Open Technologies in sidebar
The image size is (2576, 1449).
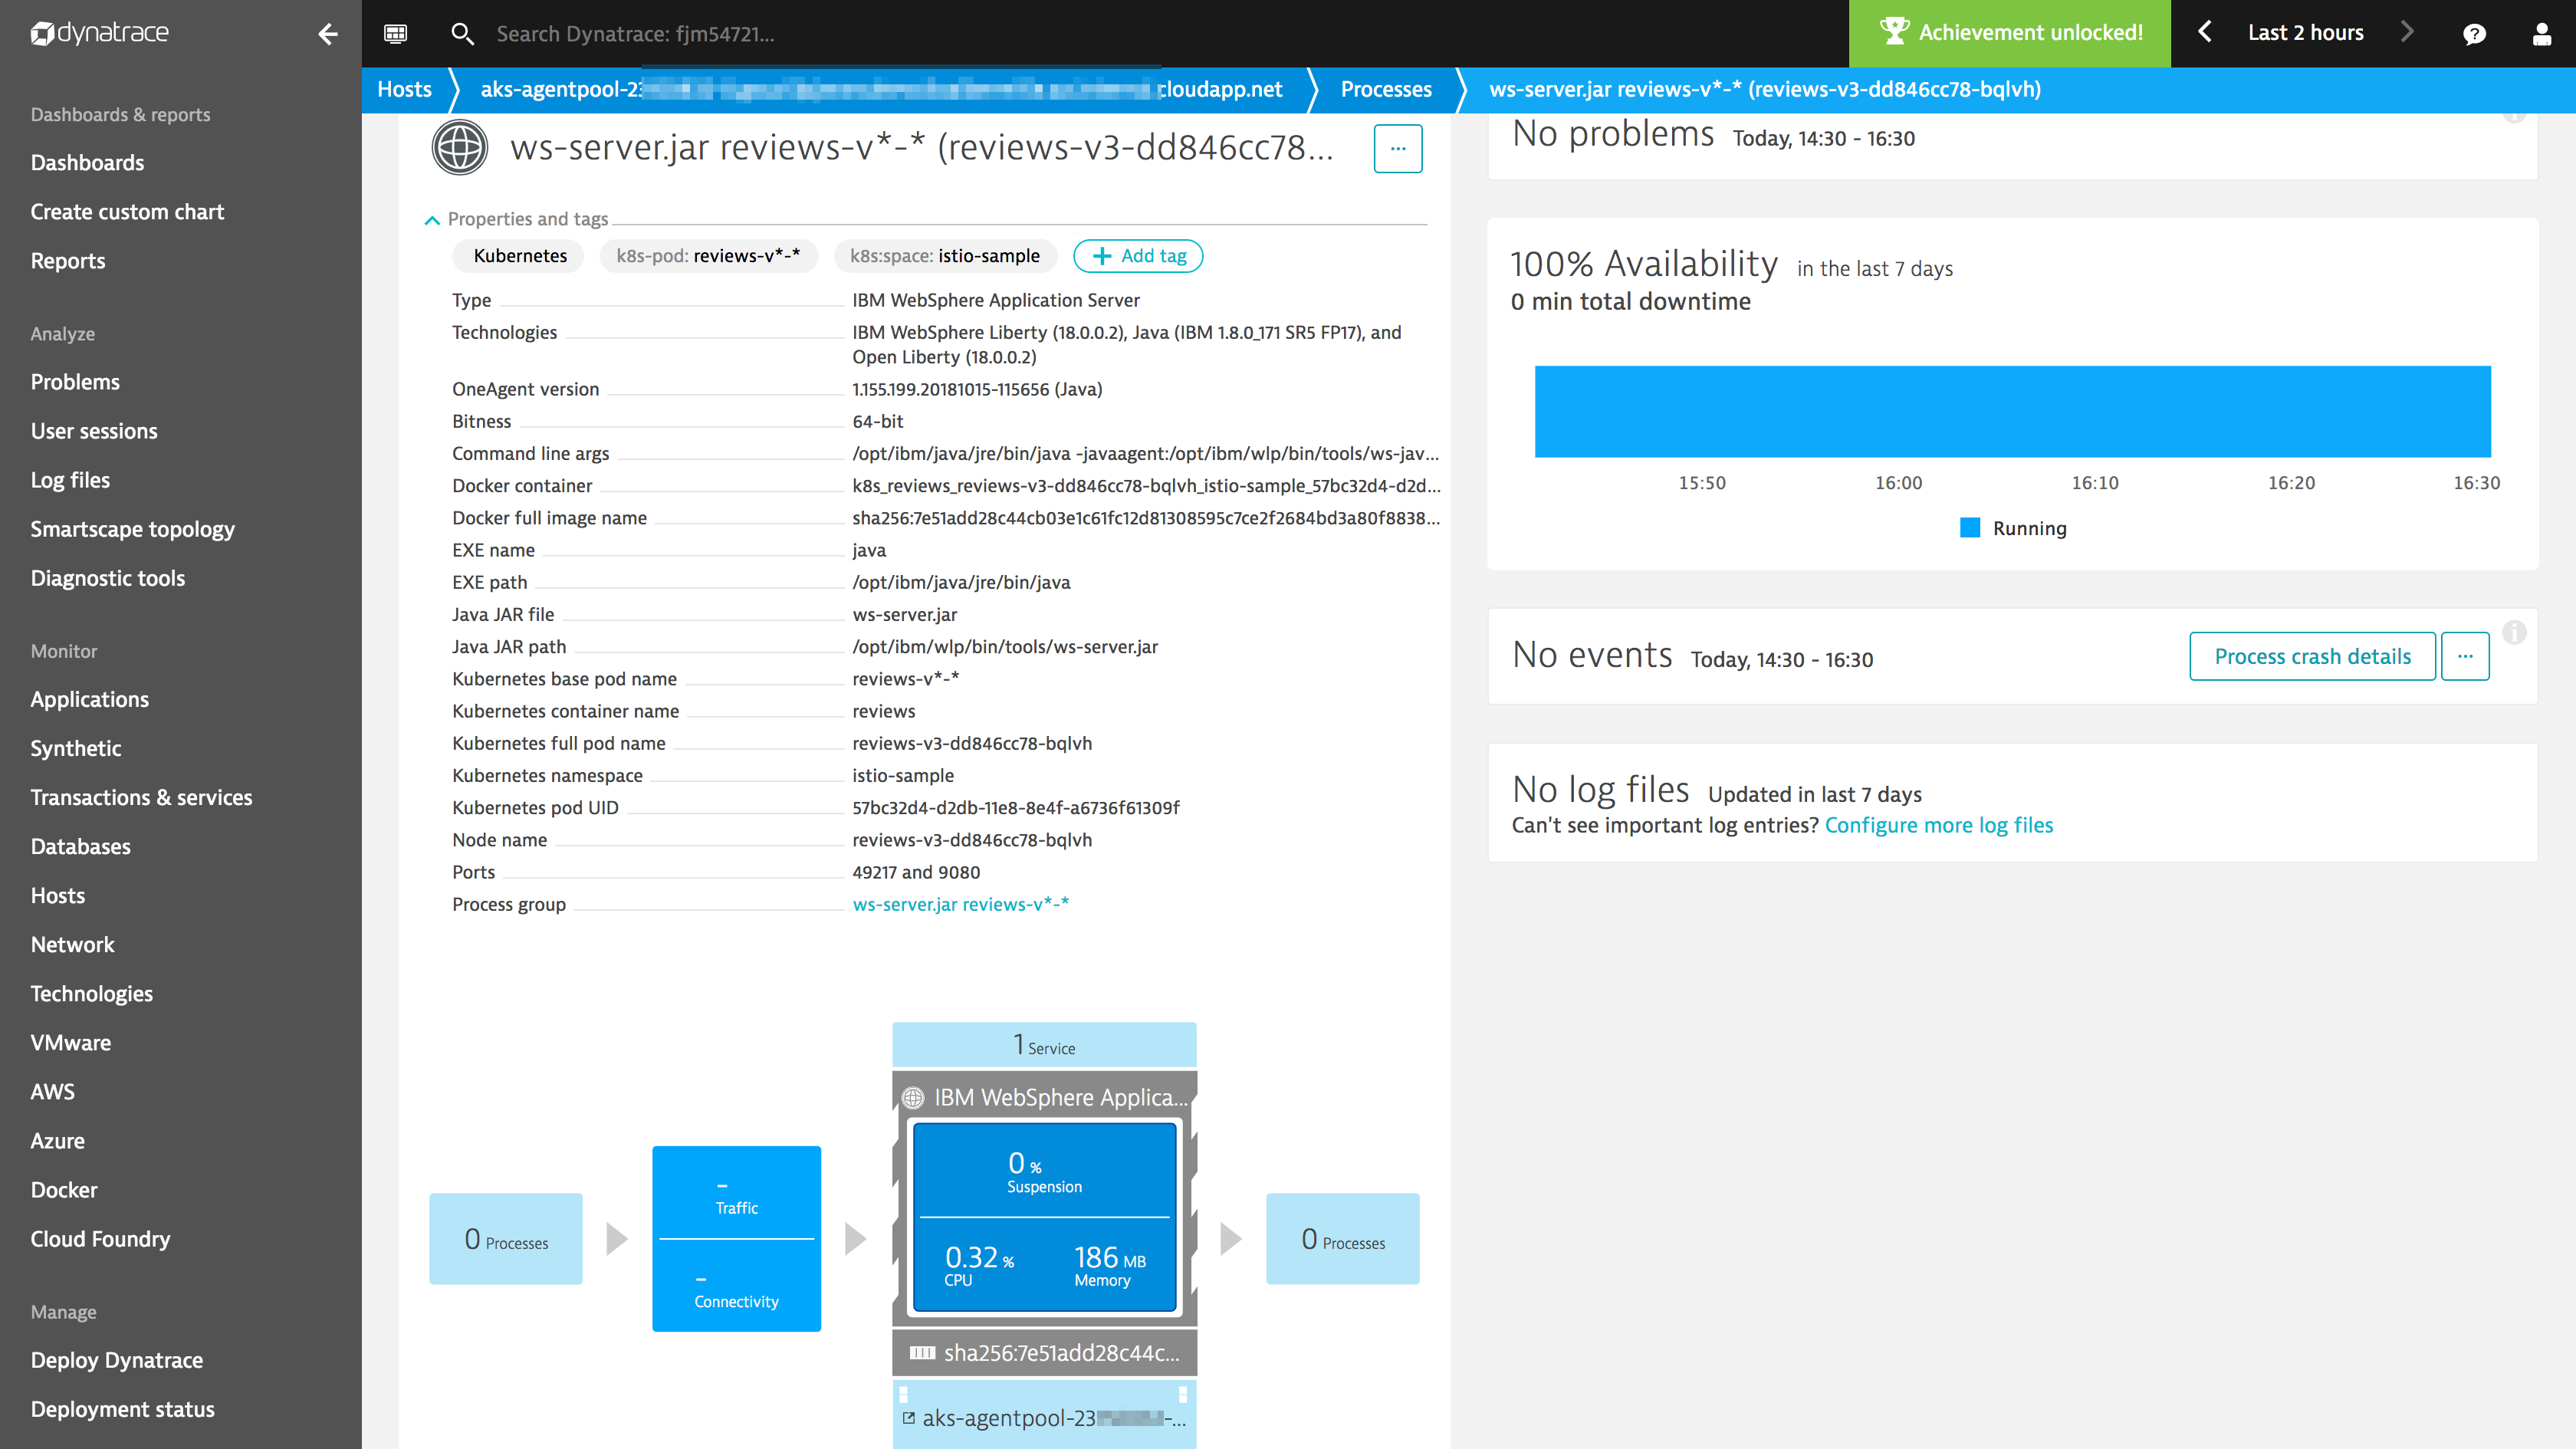point(91,993)
